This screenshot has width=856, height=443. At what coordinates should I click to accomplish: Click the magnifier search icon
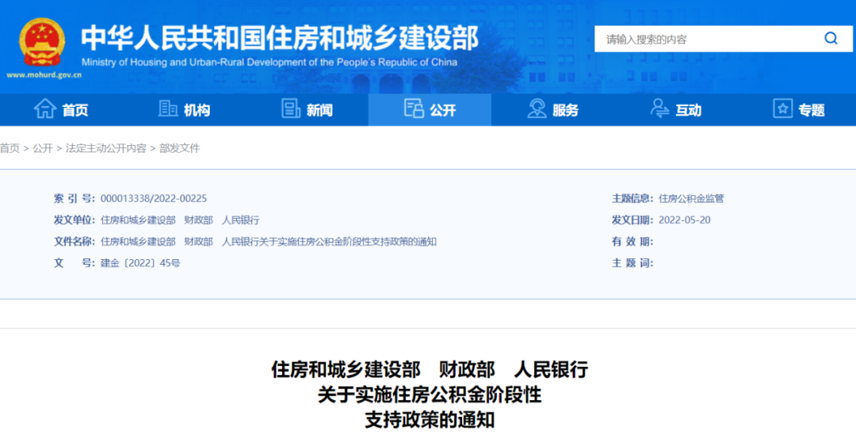[x=831, y=39]
